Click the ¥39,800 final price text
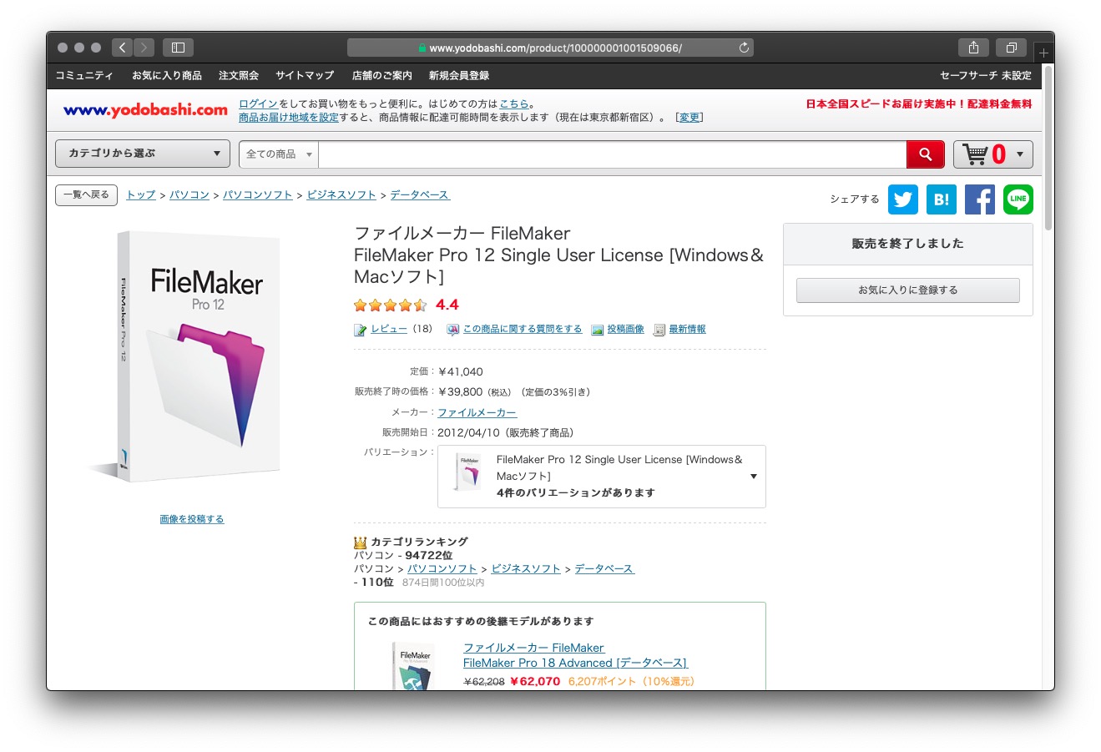 (x=461, y=391)
